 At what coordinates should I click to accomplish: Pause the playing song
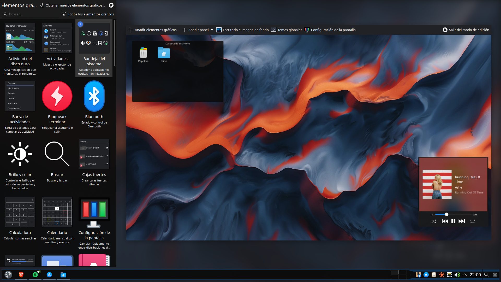(x=453, y=221)
